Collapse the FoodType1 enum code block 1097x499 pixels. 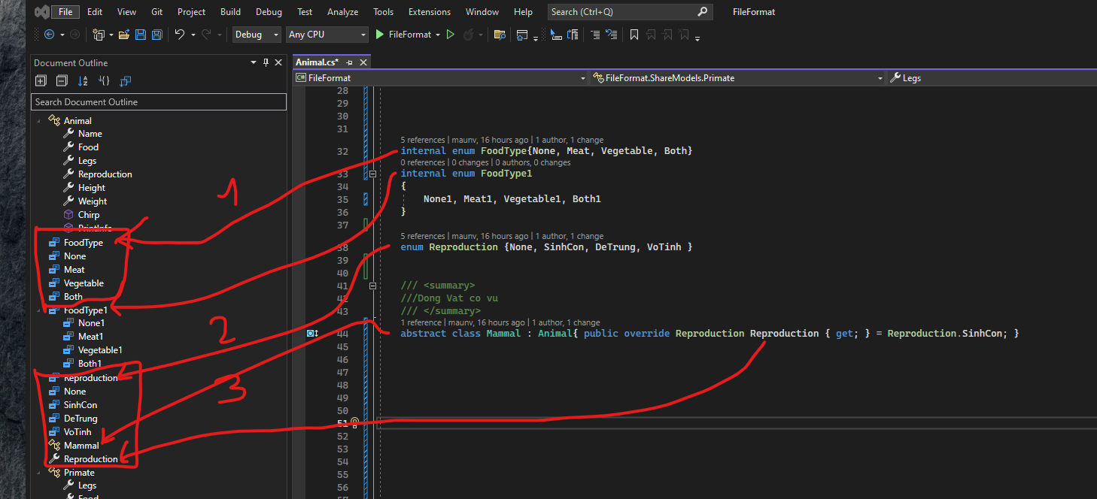click(x=373, y=174)
